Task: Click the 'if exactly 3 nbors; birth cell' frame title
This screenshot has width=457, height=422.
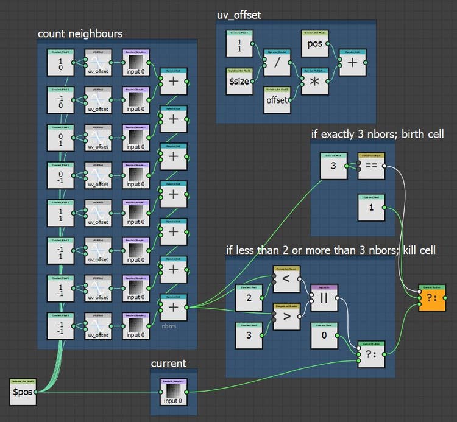Action: coord(377,134)
